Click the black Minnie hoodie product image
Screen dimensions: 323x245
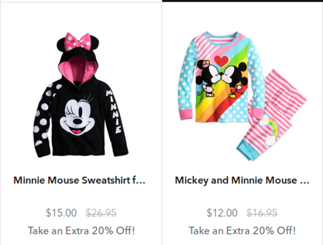coord(80,95)
